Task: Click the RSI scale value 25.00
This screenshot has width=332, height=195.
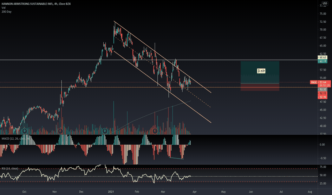Action: point(323,183)
